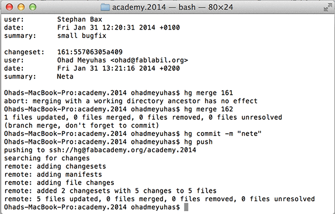The image size is (335, 214).
Task: Click the abort merging error message line
Action: (131, 101)
